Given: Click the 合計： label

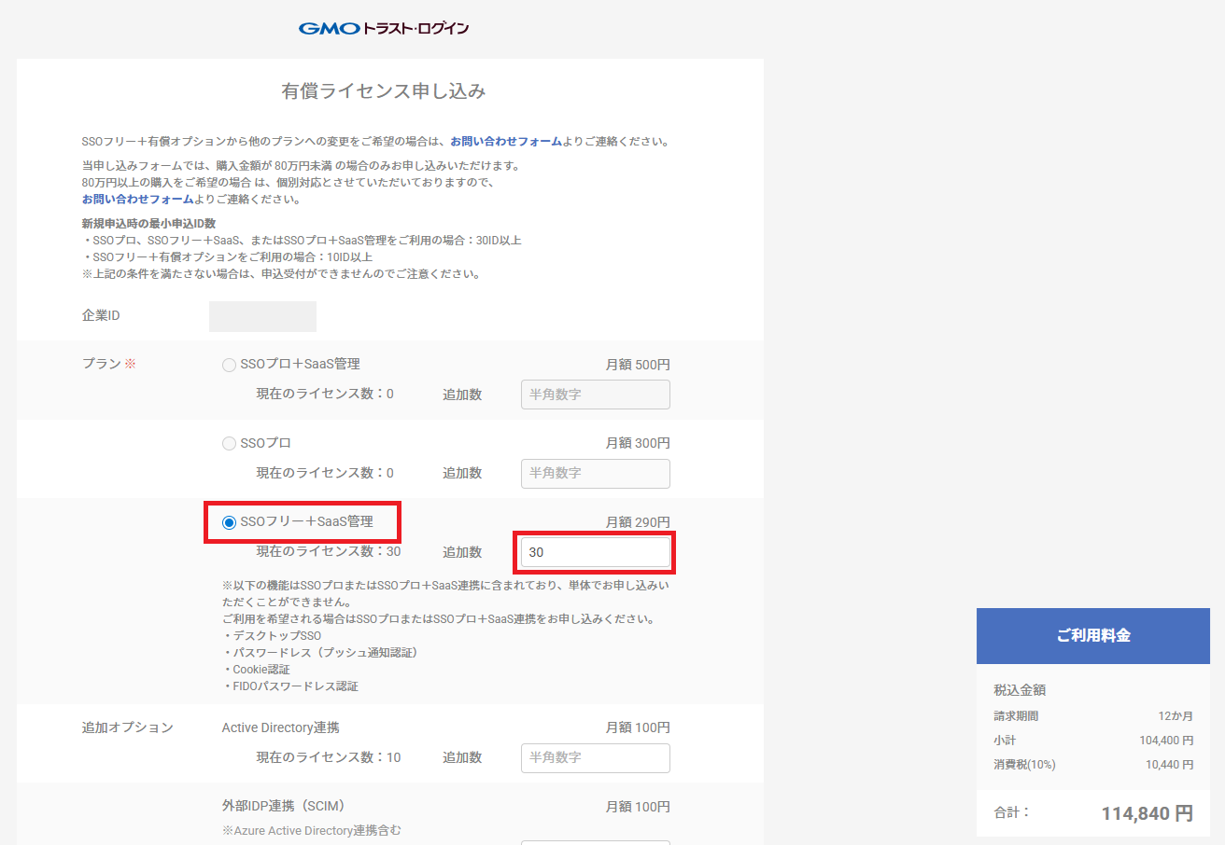Looking at the screenshot, I should click(x=1012, y=812).
